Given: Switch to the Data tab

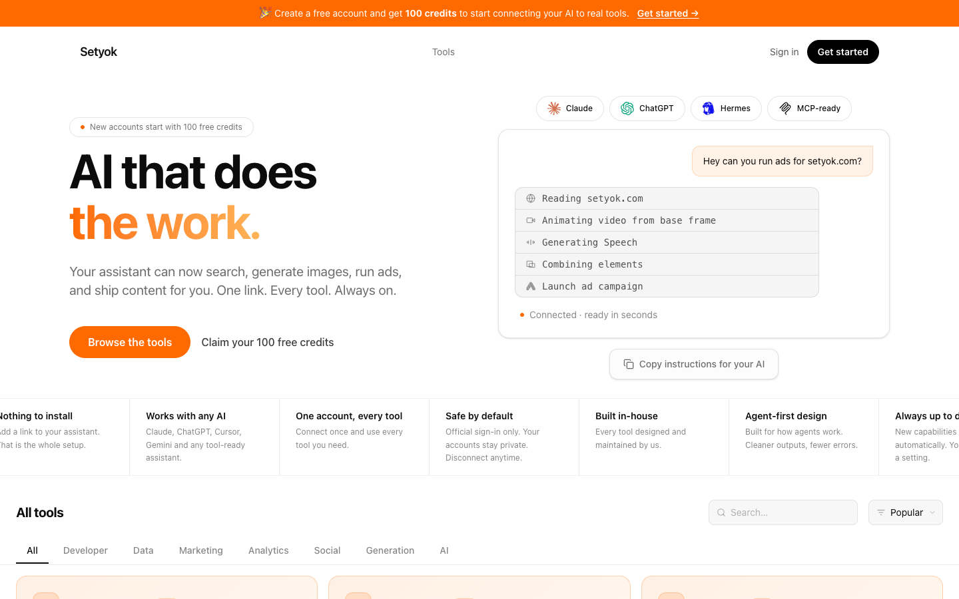Looking at the screenshot, I should (x=143, y=550).
